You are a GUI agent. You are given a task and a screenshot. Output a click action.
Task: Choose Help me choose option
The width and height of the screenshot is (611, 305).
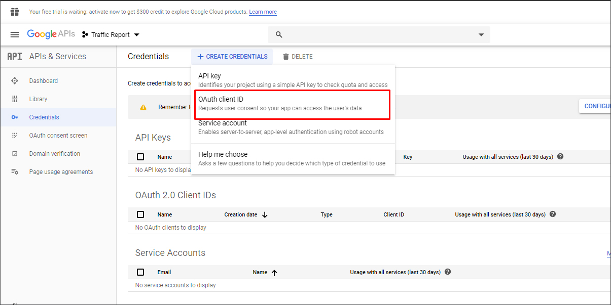point(293,158)
